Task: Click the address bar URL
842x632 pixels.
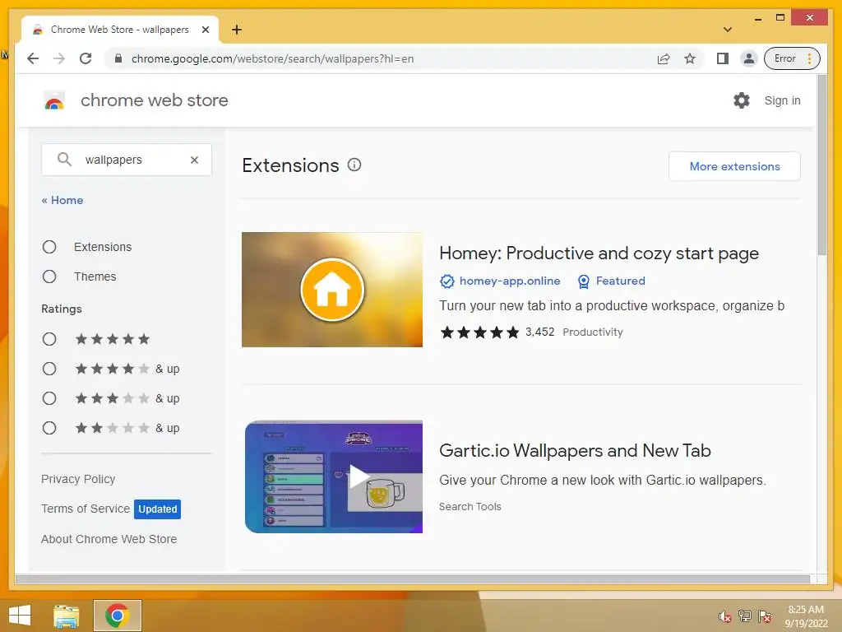Action: click(x=272, y=58)
